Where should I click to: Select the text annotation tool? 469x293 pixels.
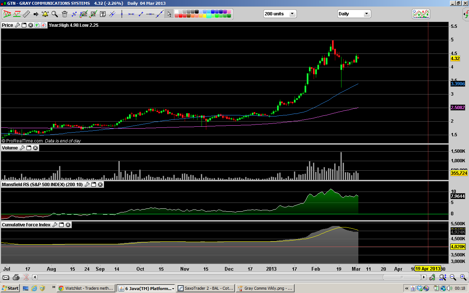coord(103,14)
